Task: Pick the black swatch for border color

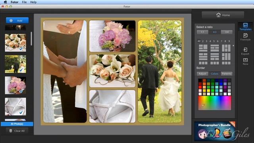Action: [x=200, y=80]
